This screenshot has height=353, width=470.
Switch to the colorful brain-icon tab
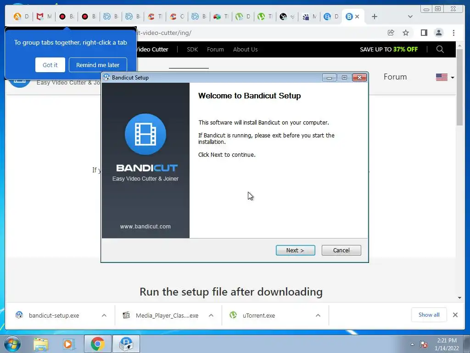(220, 17)
